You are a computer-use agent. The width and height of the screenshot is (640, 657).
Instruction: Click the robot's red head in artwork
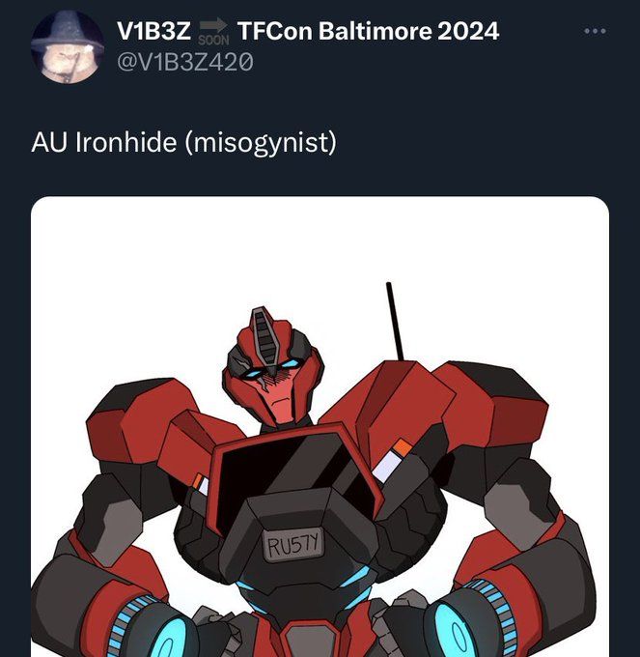pyautogui.click(x=272, y=366)
